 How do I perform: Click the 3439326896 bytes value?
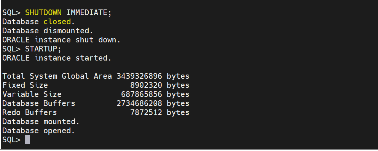(x=153, y=76)
